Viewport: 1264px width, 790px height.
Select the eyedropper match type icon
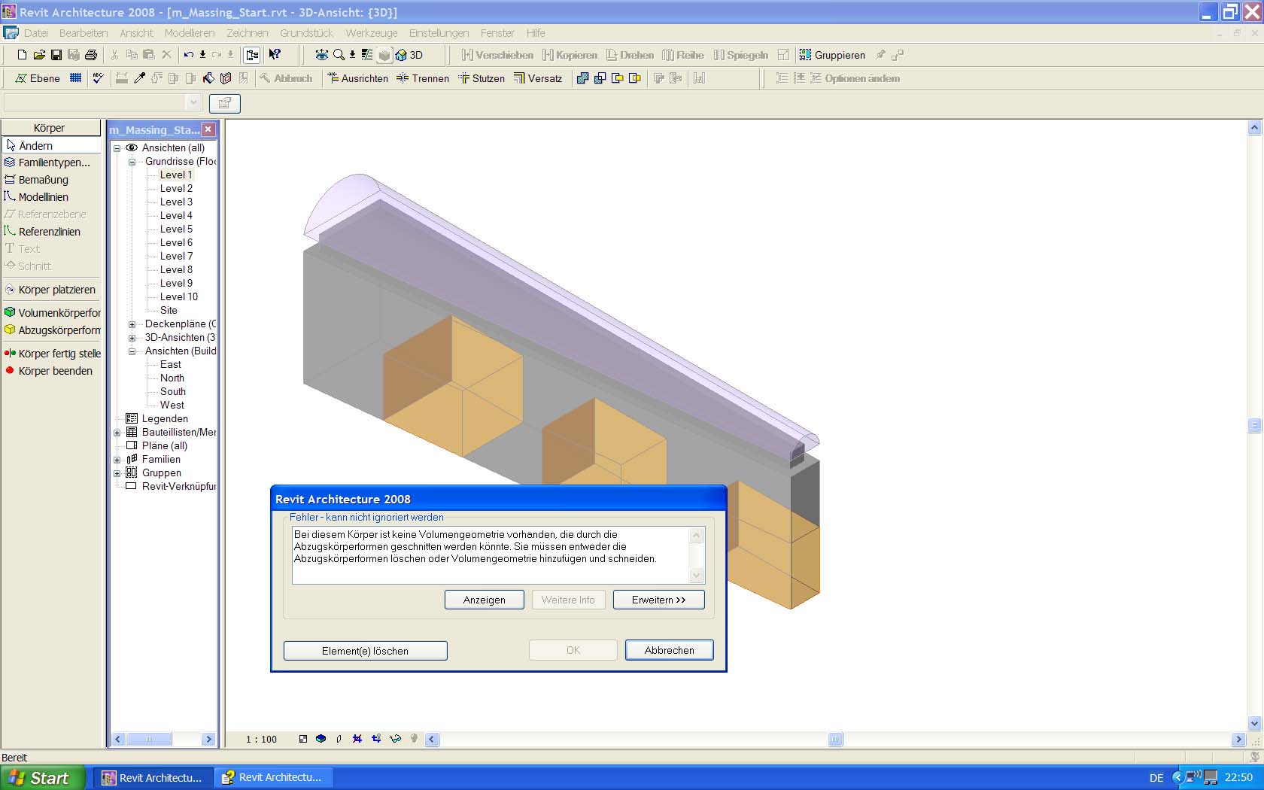(139, 78)
